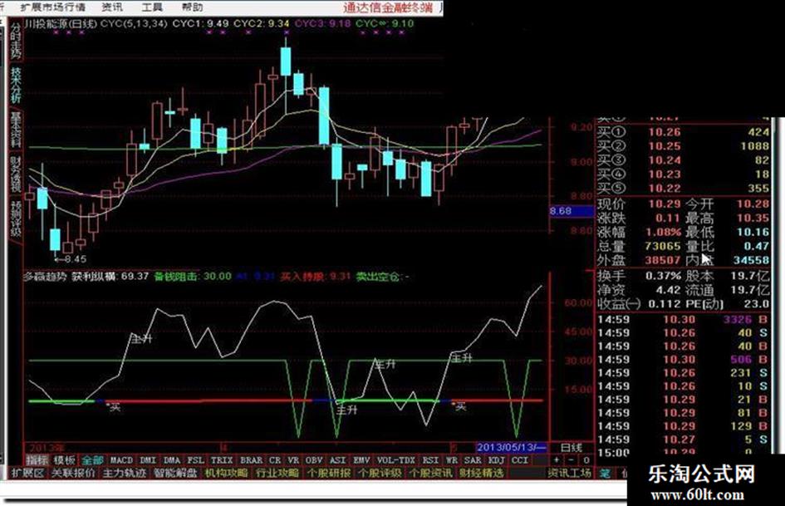Apply the BRAR indicator
This screenshot has width=785, height=506.
point(251,460)
